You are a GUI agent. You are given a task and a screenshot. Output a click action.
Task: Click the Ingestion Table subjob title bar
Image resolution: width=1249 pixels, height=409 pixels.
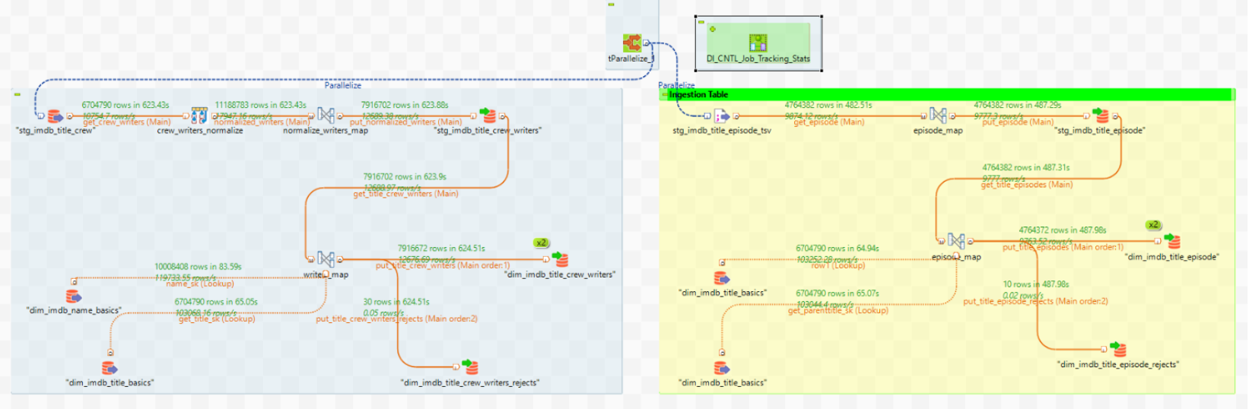pyautogui.click(x=946, y=94)
